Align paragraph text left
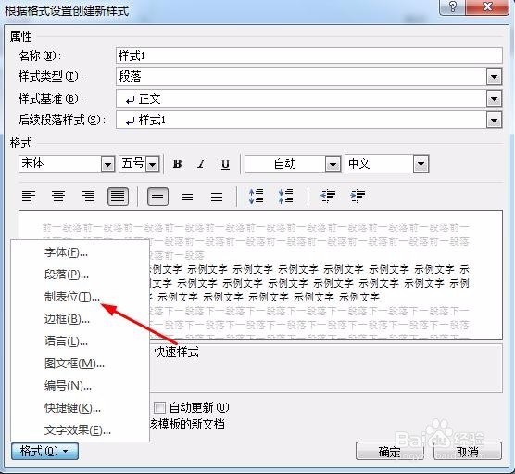Screen dimensions: 515x474 point(29,197)
